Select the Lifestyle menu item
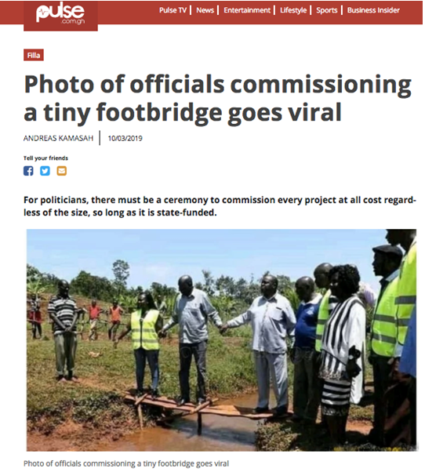 tap(293, 10)
